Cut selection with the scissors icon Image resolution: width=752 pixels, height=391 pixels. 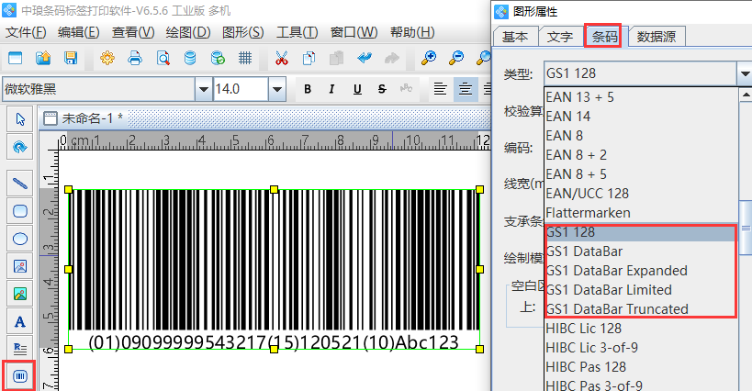[282, 59]
